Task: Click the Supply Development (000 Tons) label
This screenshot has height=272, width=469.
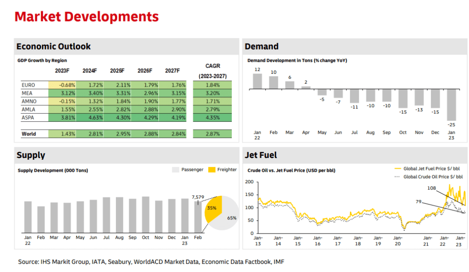Action: [53, 170]
